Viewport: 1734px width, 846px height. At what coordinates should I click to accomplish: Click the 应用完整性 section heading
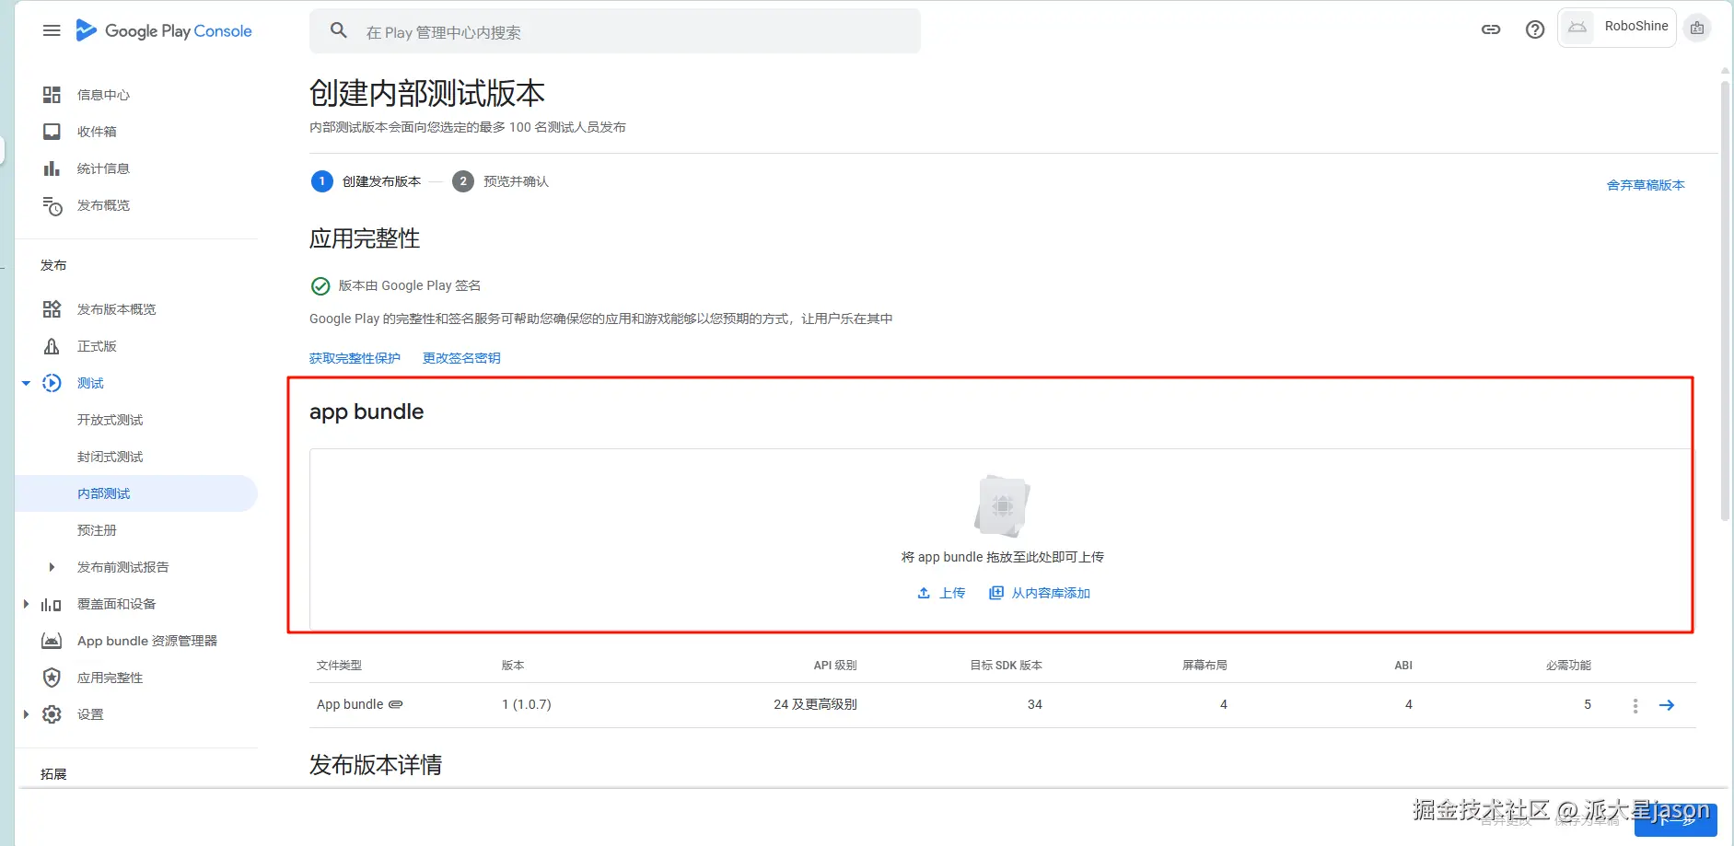click(365, 238)
